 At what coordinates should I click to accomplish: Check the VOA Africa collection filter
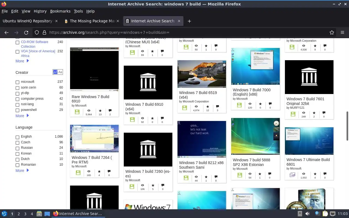17,52
